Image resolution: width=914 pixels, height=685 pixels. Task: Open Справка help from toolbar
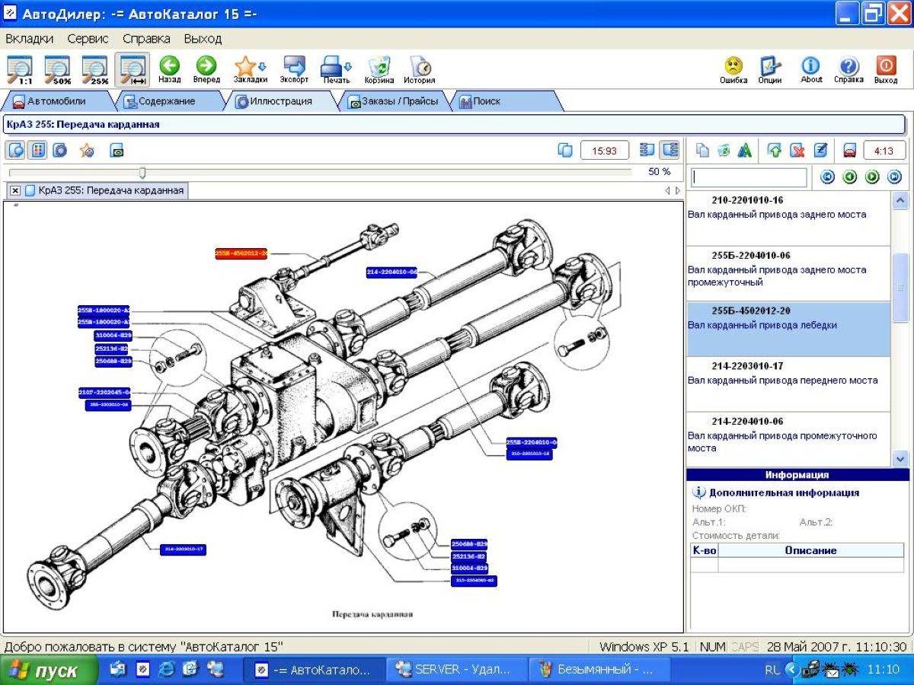[x=848, y=69]
